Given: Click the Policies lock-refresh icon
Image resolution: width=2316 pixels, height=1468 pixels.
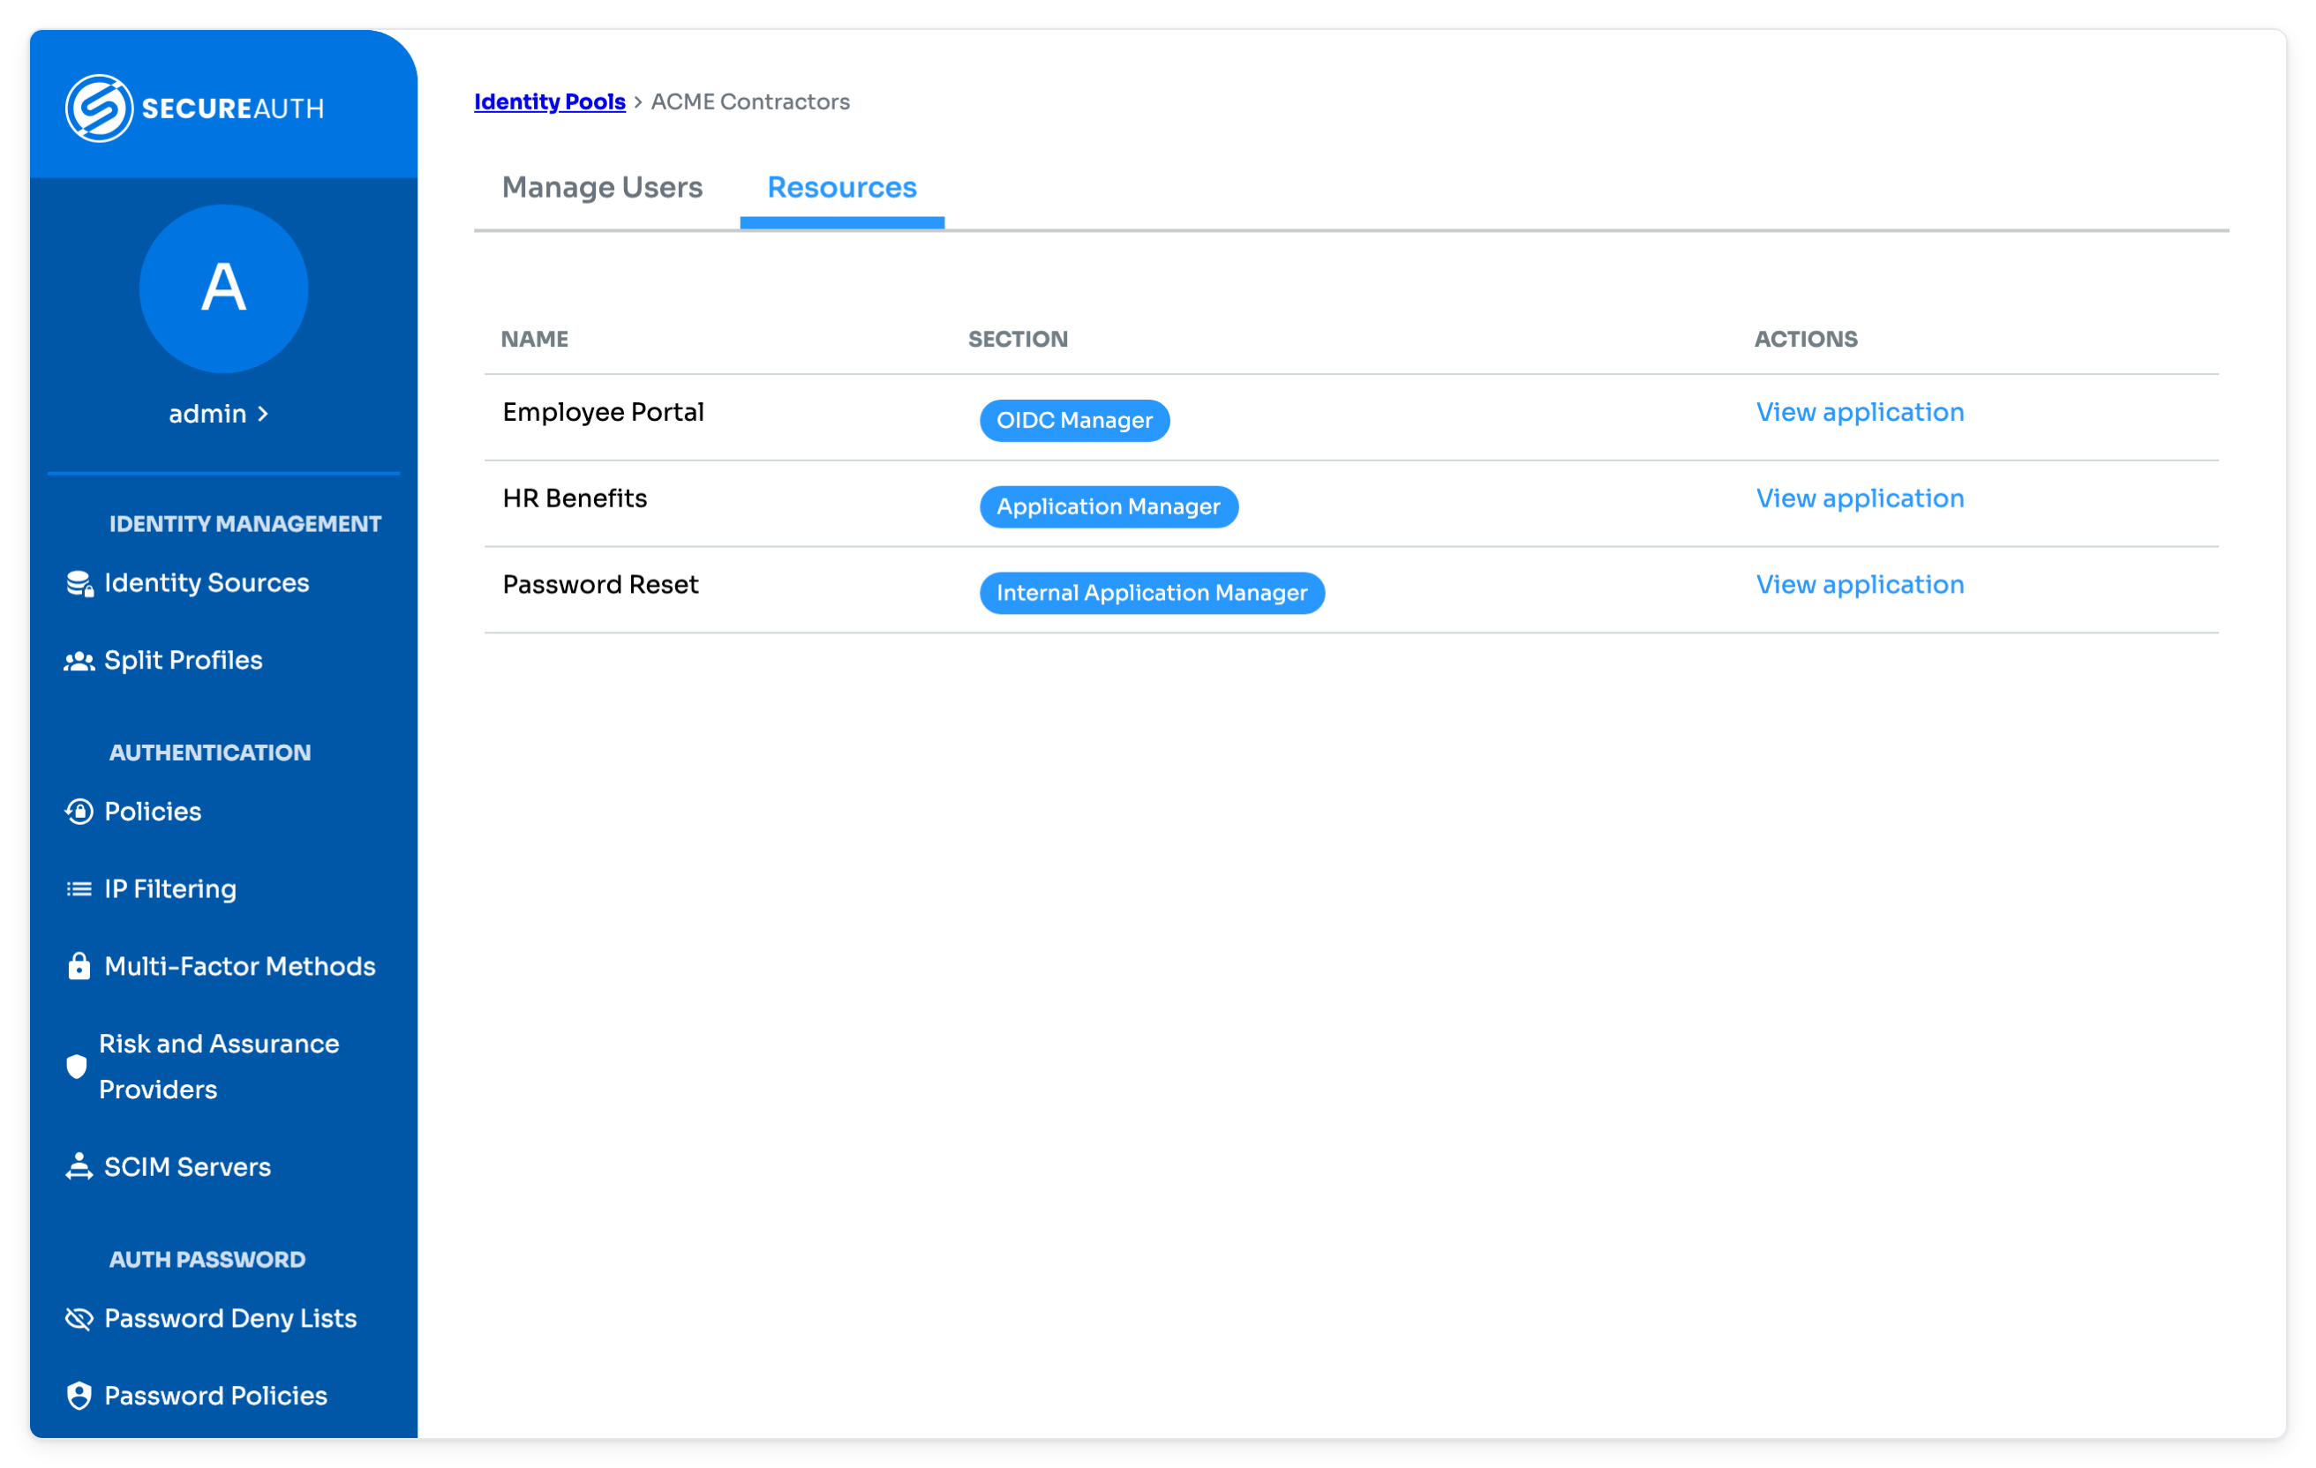Looking at the screenshot, I should [79, 812].
